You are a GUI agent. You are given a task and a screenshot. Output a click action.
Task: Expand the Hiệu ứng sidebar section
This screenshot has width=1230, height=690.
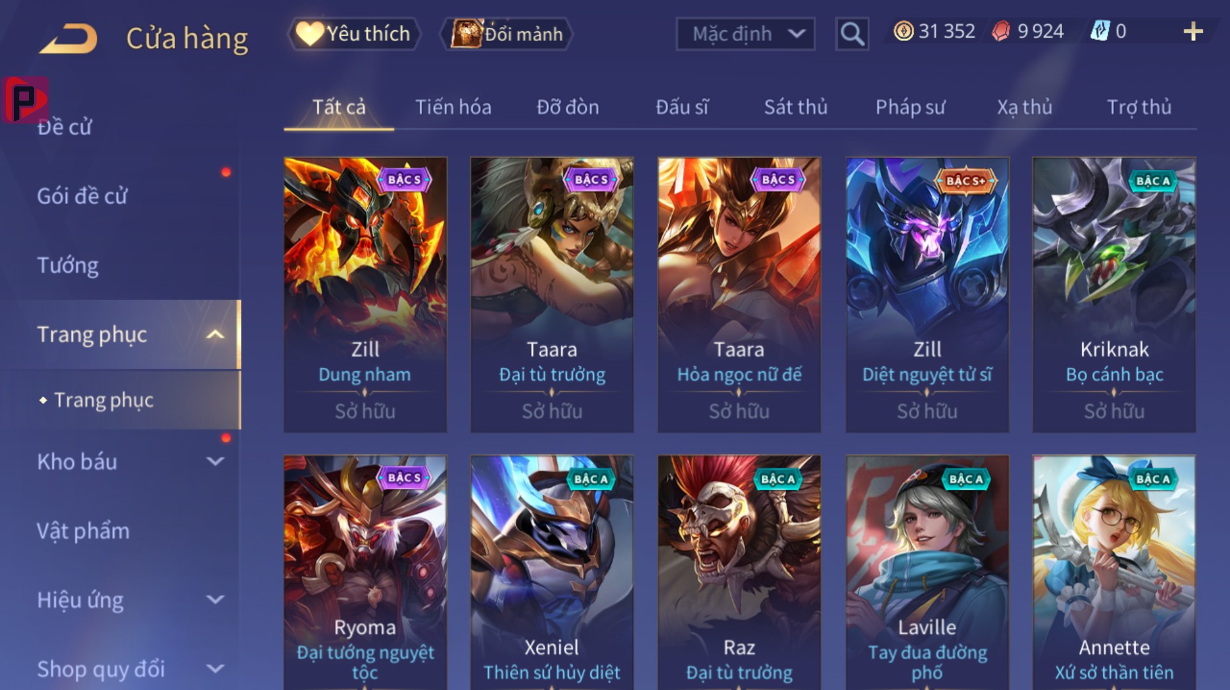(x=216, y=600)
